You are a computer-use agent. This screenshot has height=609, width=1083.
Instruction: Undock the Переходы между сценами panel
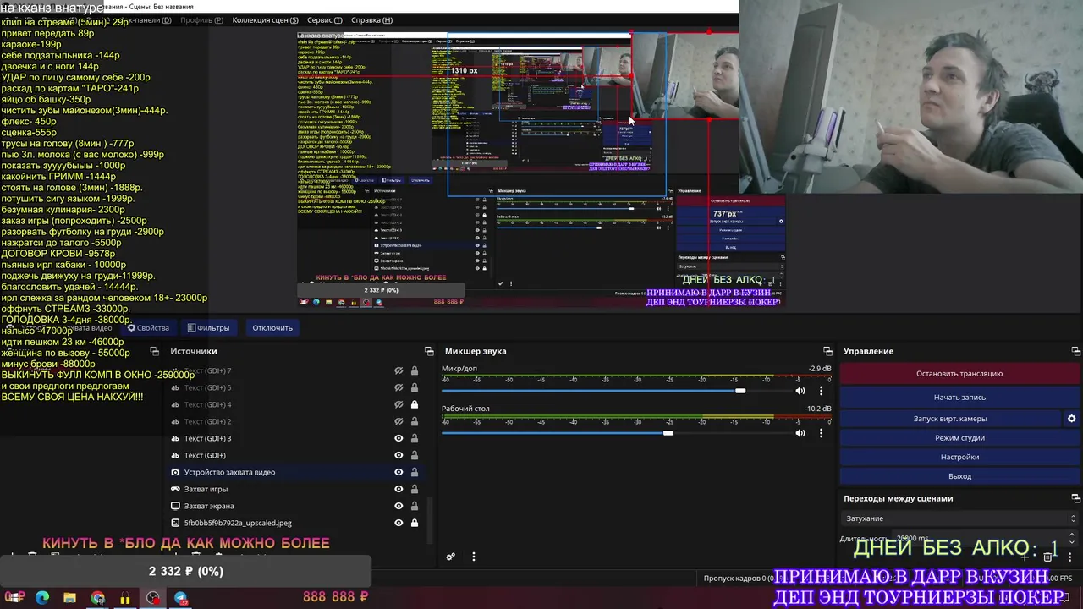[x=1075, y=499]
